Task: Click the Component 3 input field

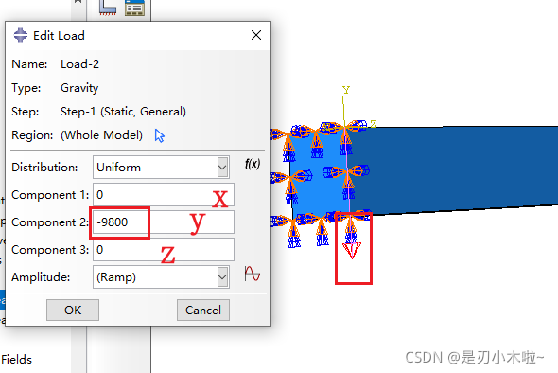Action: pos(164,249)
